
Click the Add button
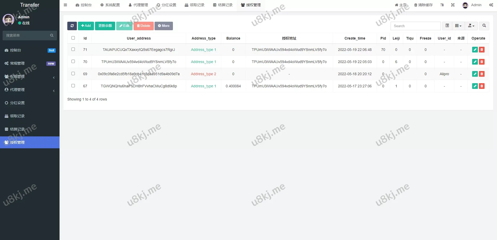pos(86,26)
